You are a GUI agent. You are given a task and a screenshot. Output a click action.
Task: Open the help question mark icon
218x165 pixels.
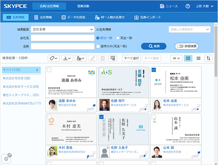(x=188, y=6)
